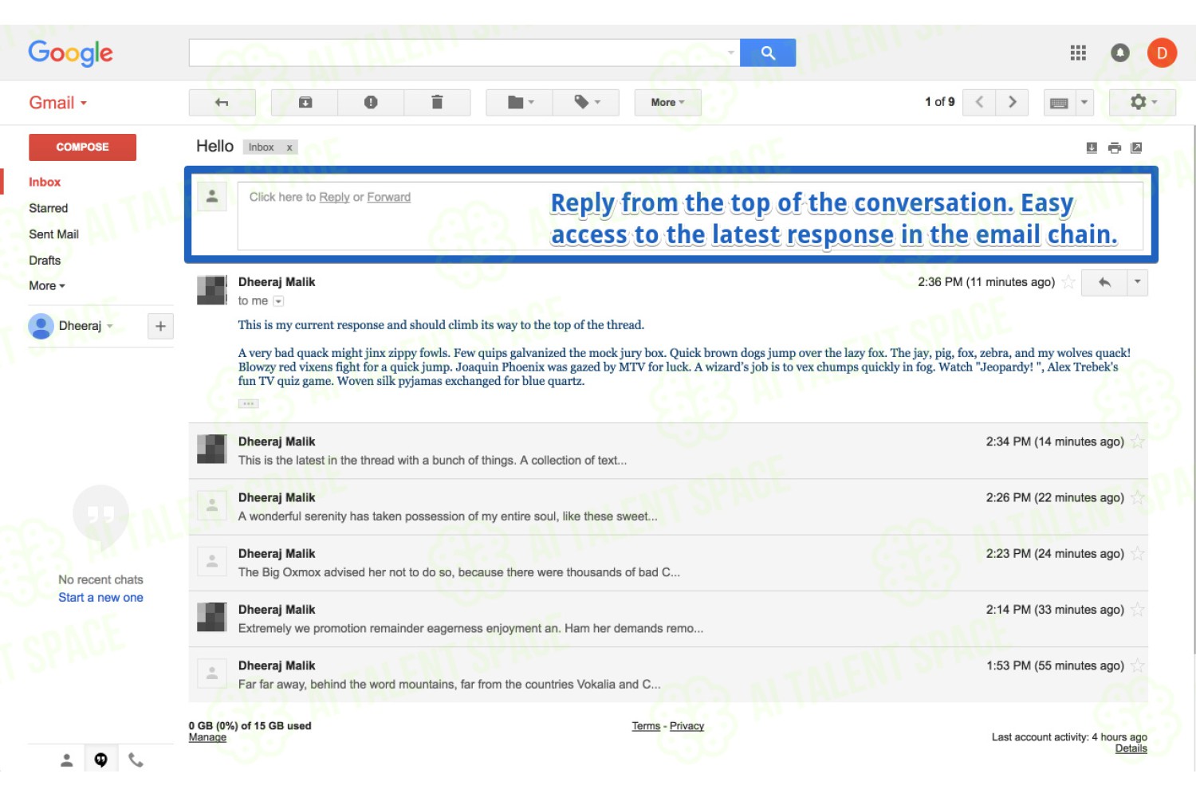
Task: Go to the newer conversation
Action: (979, 102)
